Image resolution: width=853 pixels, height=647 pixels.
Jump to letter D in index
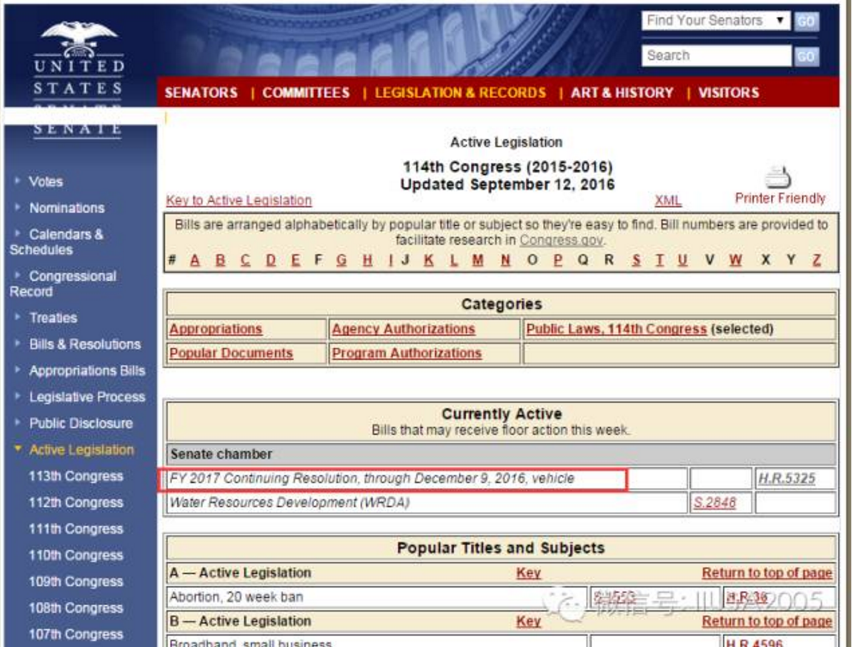[271, 261]
